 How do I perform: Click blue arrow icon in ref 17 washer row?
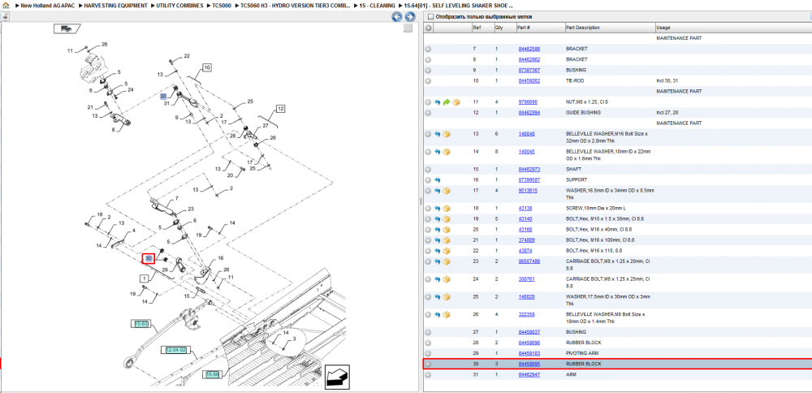tap(438, 191)
